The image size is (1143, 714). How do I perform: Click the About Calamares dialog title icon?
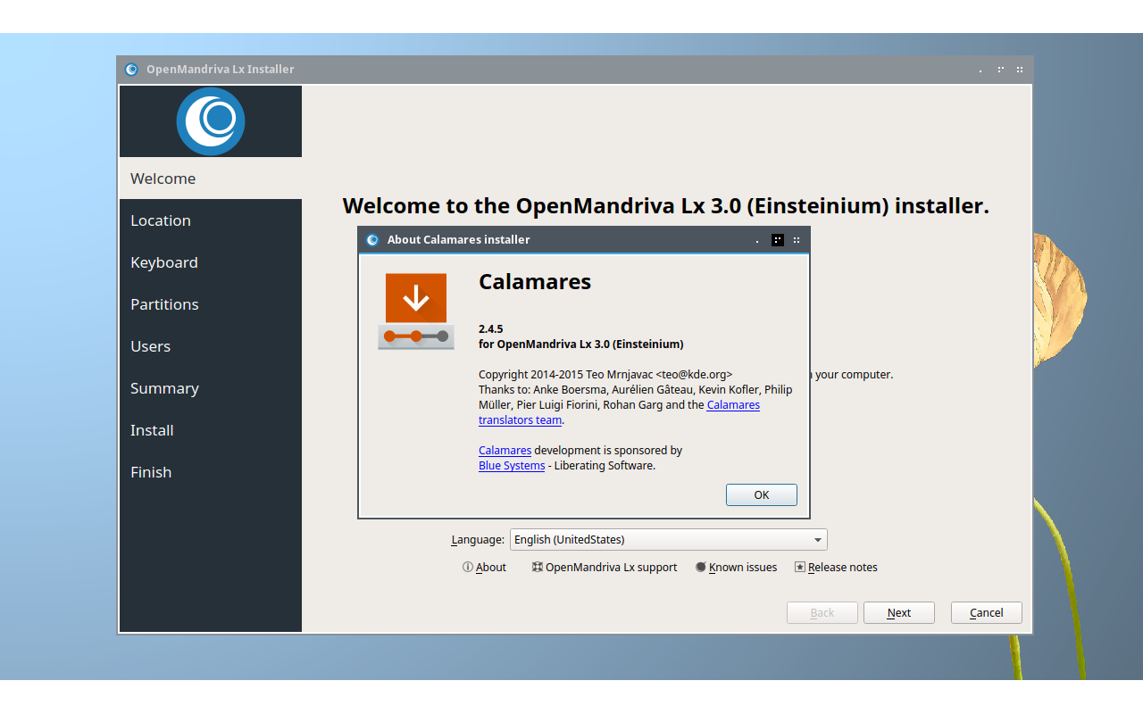(372, 239)
